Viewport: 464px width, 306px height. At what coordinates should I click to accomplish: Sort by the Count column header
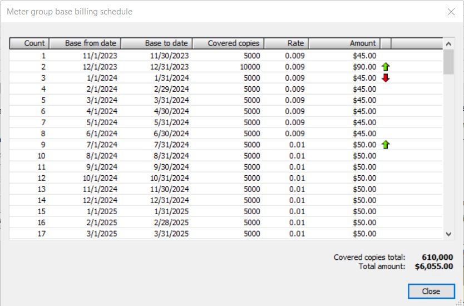[x=29, y=43]
